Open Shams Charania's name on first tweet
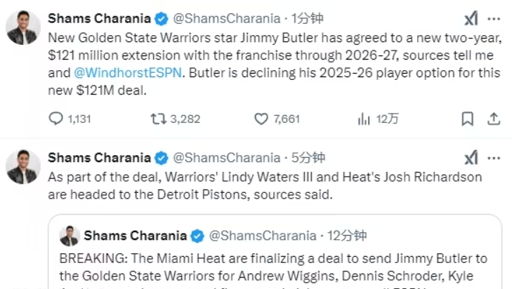 tap(99, 18)
